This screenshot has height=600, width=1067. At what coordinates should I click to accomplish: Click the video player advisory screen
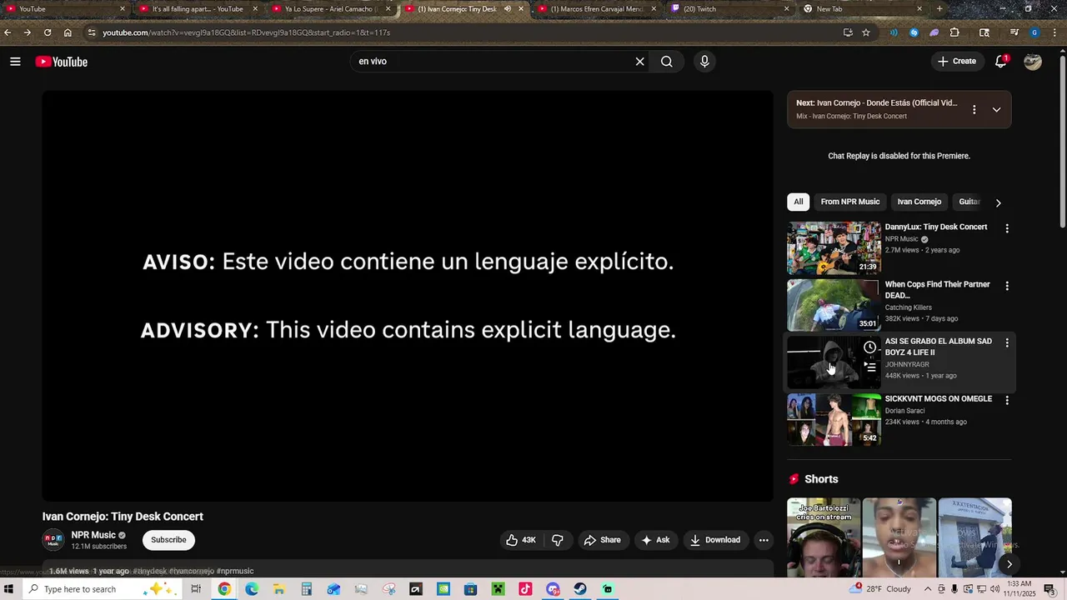(x=408, y=296)
